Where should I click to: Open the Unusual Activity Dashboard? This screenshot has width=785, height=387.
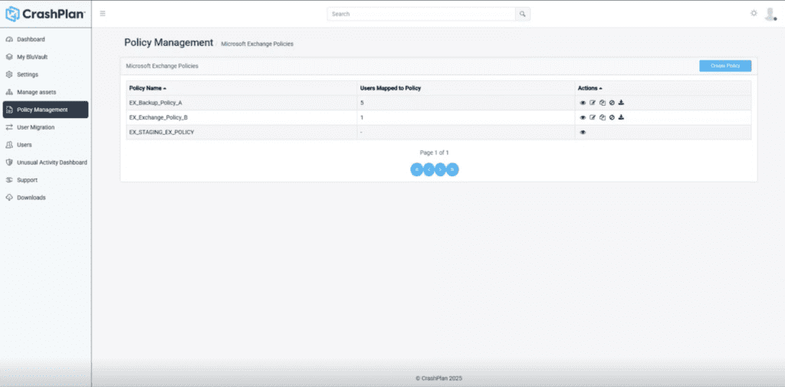click(x=45, y=162)
